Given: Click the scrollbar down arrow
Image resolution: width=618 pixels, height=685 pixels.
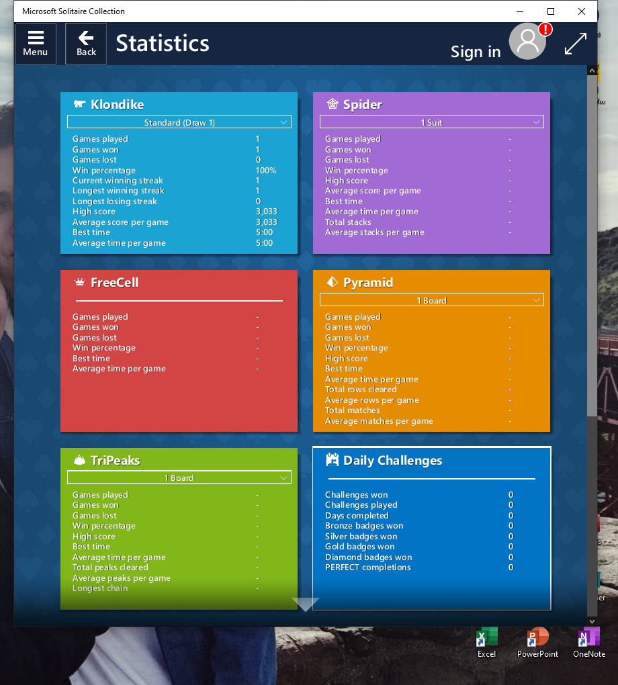Looking at the screenshot, I should click(x=592, y=621).
